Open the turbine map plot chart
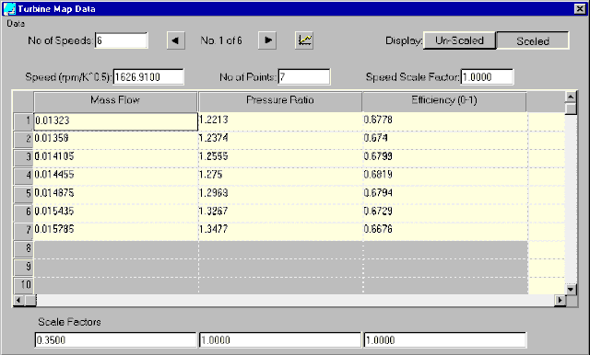Screen dimensions: 590x355 tap(304, 40)
